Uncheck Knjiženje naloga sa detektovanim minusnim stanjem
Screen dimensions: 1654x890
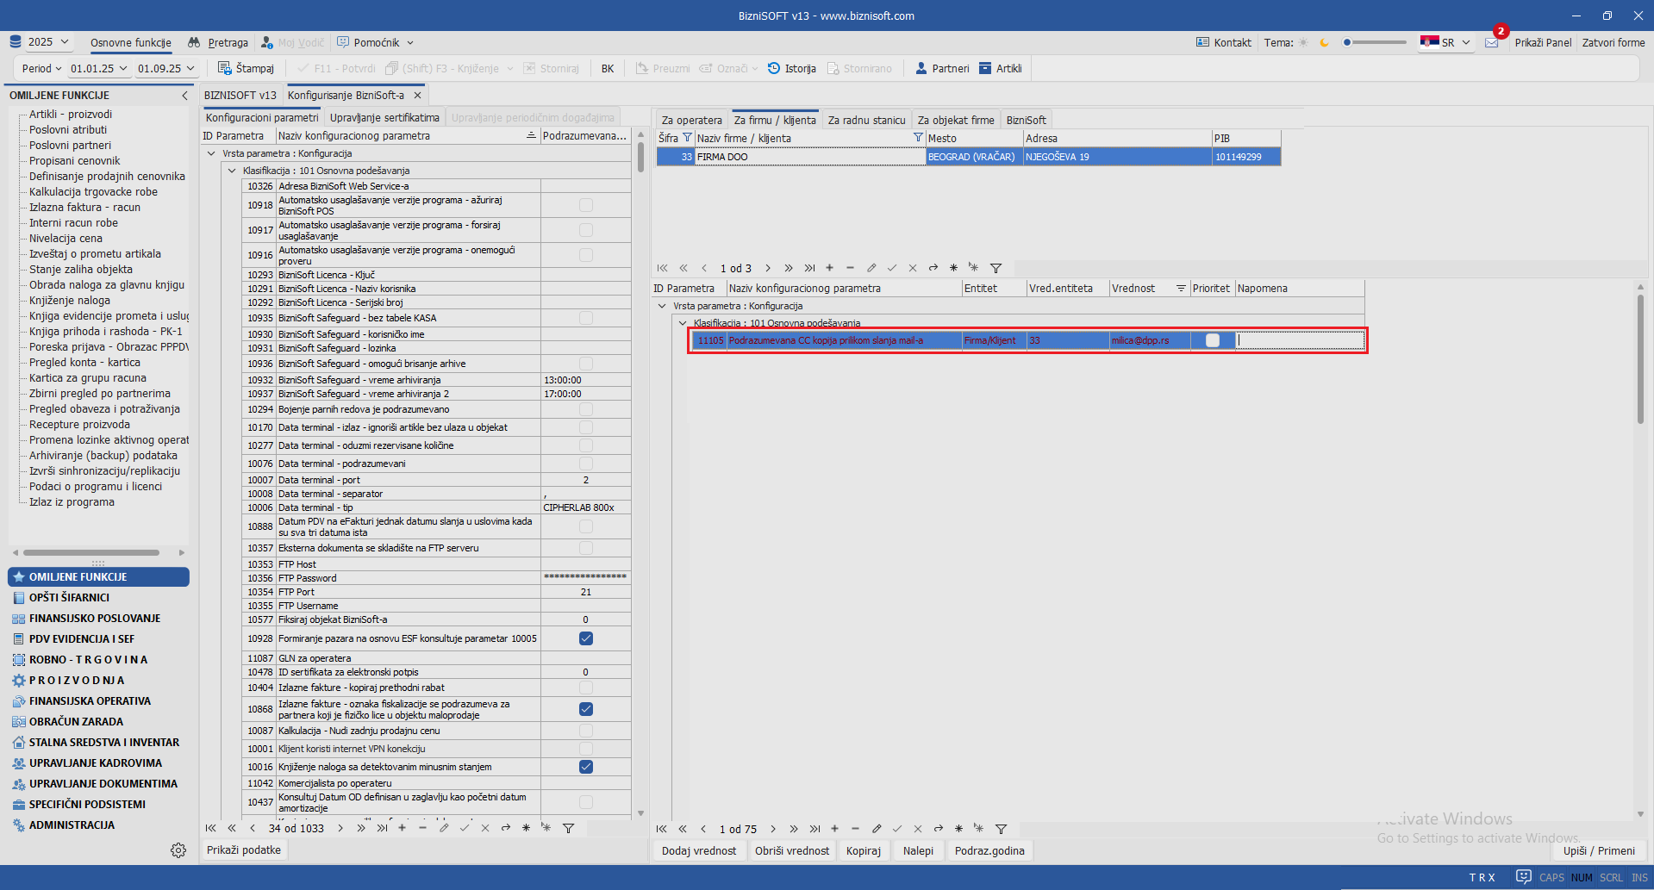586,767
